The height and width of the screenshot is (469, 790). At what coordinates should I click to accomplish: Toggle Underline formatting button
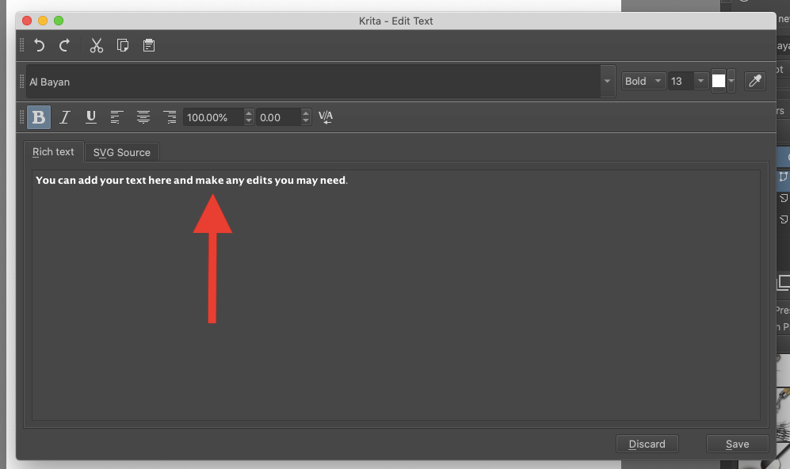tap(90, 117)
